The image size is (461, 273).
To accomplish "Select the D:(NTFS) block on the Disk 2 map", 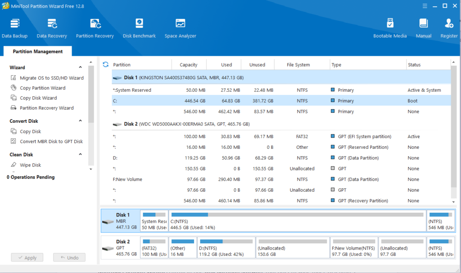I will pos(226,247).
